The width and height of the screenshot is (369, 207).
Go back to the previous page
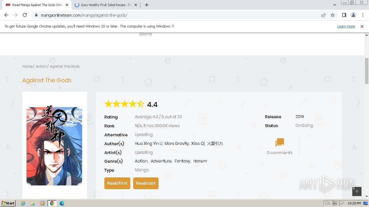pyautogui.click(x=6, y=15)
